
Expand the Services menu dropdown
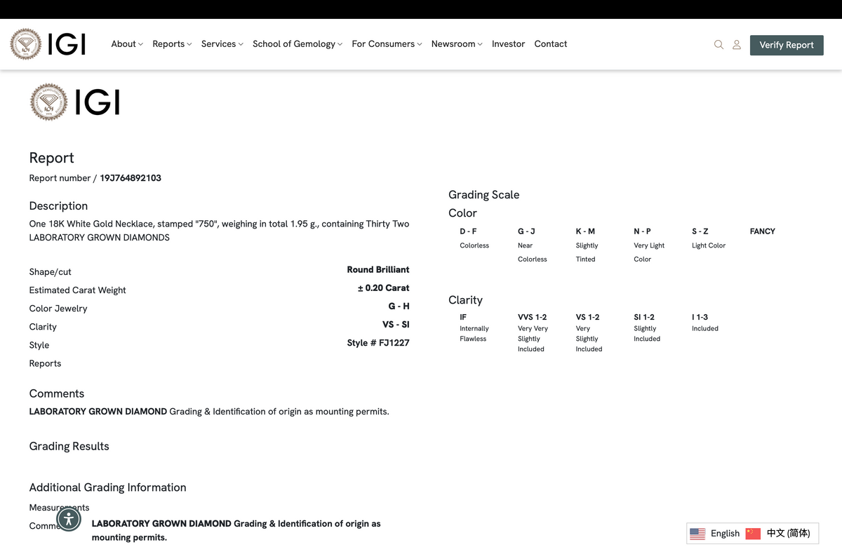tap(222, 43)
